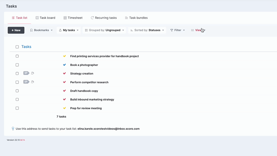Open the Draft handbook copy task

click(x=84, y=91)
